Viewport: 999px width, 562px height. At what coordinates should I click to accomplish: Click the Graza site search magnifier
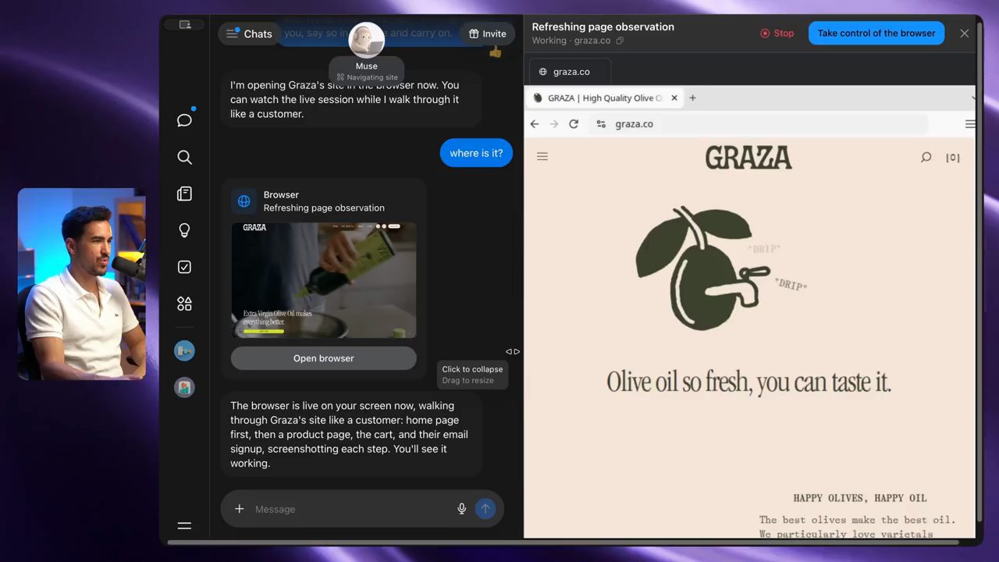(x=926, y=157)
